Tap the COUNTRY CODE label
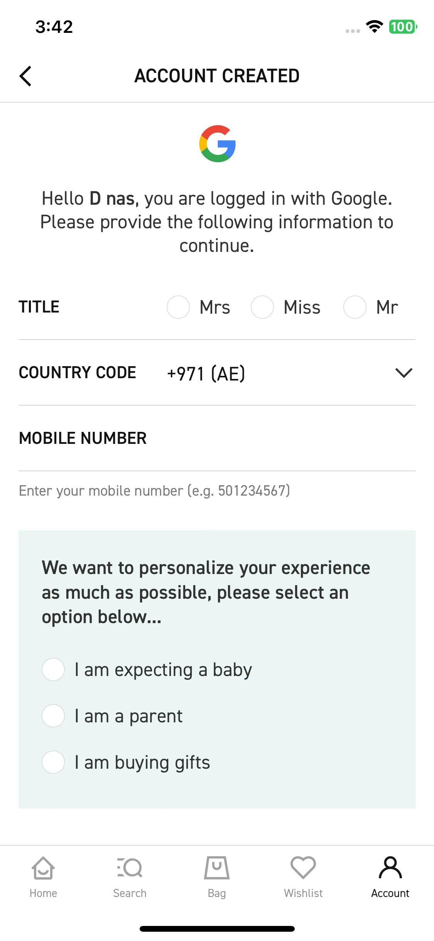434x941 pixels. tap(78, 373)
